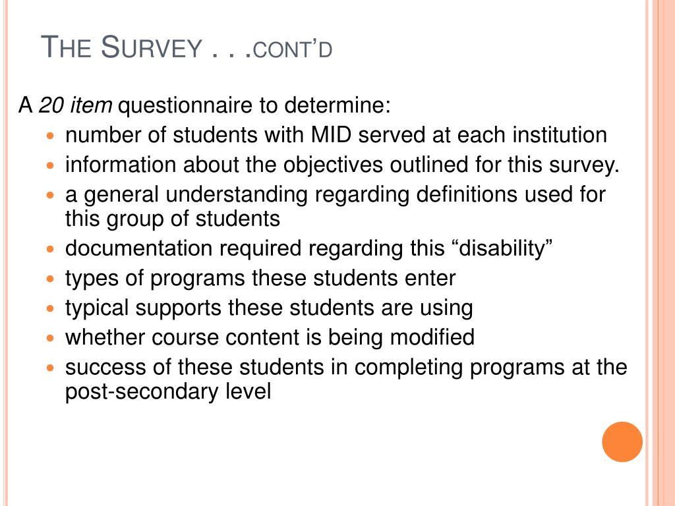Click the bullet before 'whether course content'
The width and height of the screenshot is (675, 506).
pyautogui.click(x=50, y=338)
